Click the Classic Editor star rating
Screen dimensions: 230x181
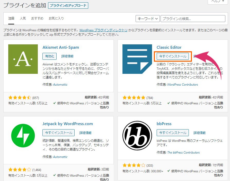[x=134, y=97]
